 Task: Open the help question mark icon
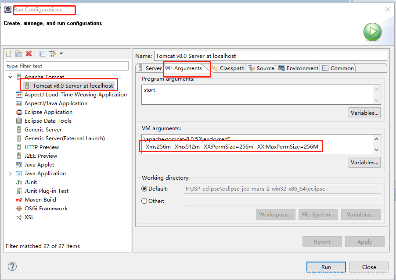12,266
